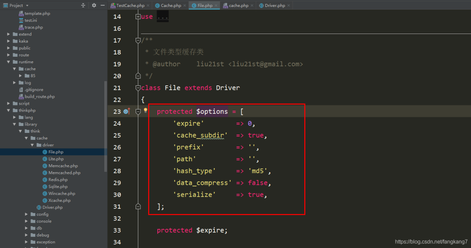This screenshot has width=471, height=248.
Task: Expand the public folder
Action: (8, 48)
